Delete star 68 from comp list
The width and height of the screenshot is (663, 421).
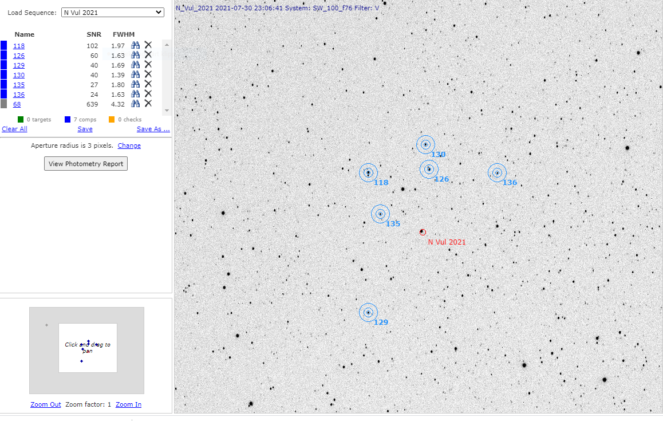point(148,104)
